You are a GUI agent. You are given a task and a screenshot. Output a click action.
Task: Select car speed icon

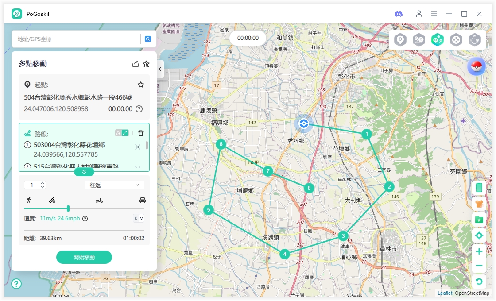tap(142, 200)
